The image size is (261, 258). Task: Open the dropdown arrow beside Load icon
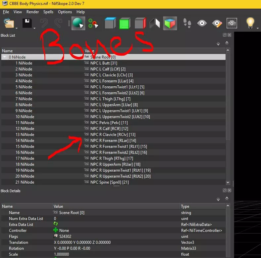coord(17,28)
